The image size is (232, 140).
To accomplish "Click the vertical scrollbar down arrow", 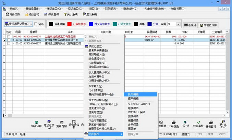I will (x=227, y=112).
